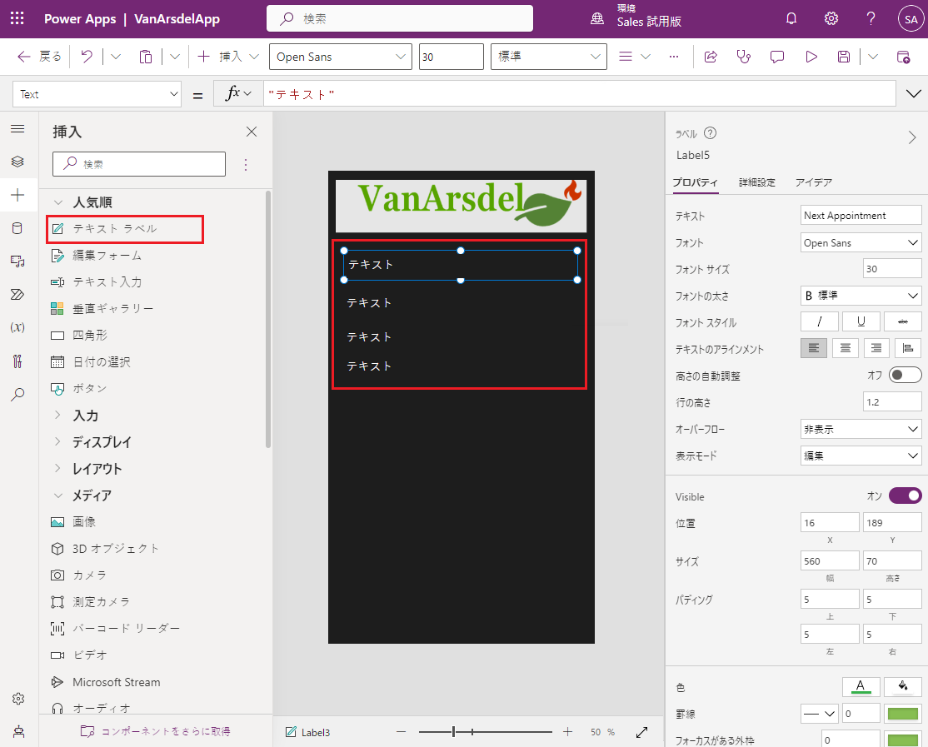Open advanced tools icon in sidebar
The width and height of the screenshot is (928, 747).
click(17, 361)
